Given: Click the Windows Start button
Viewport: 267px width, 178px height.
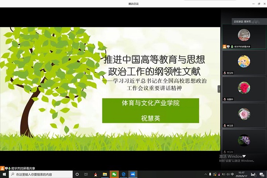Looking at the screenshot, I should [4, 174].
